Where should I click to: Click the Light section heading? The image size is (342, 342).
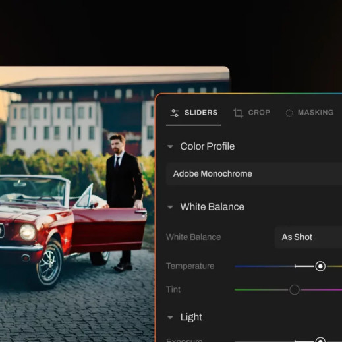click(191, 317)
